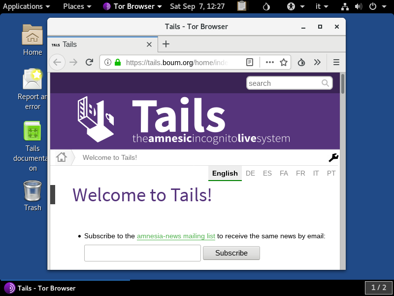
Task: Close the Tor Browser window
Action: pyautogui.click(x=337, y=27)
